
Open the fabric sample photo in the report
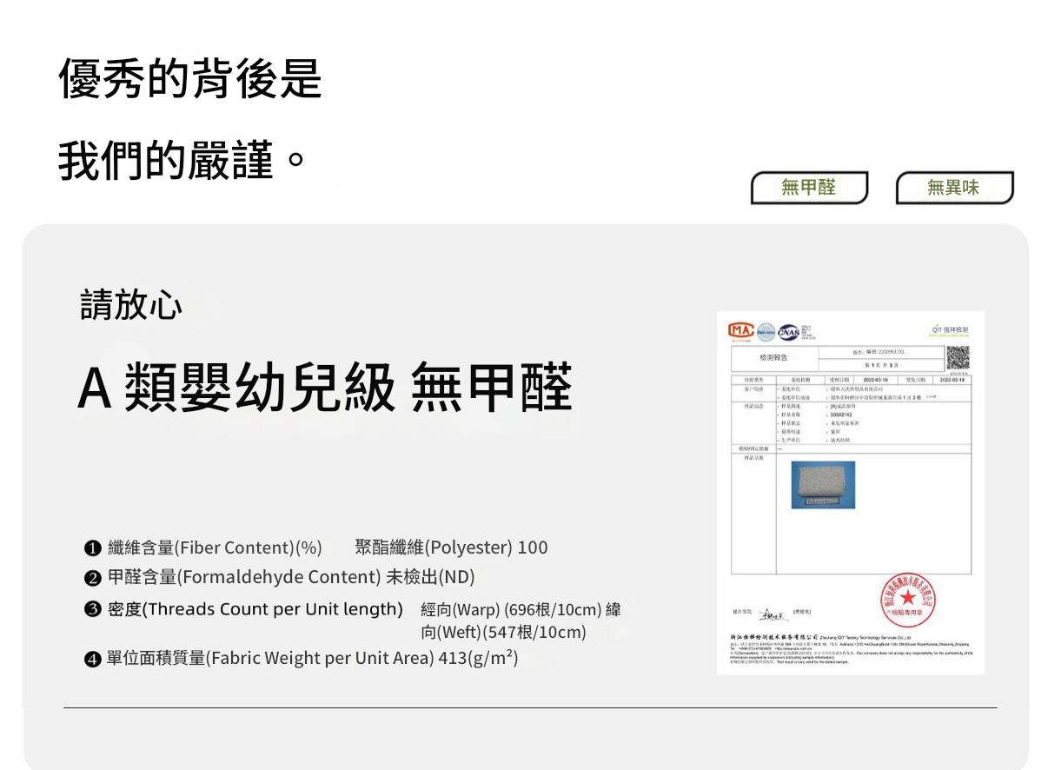[x=822, y=485]
